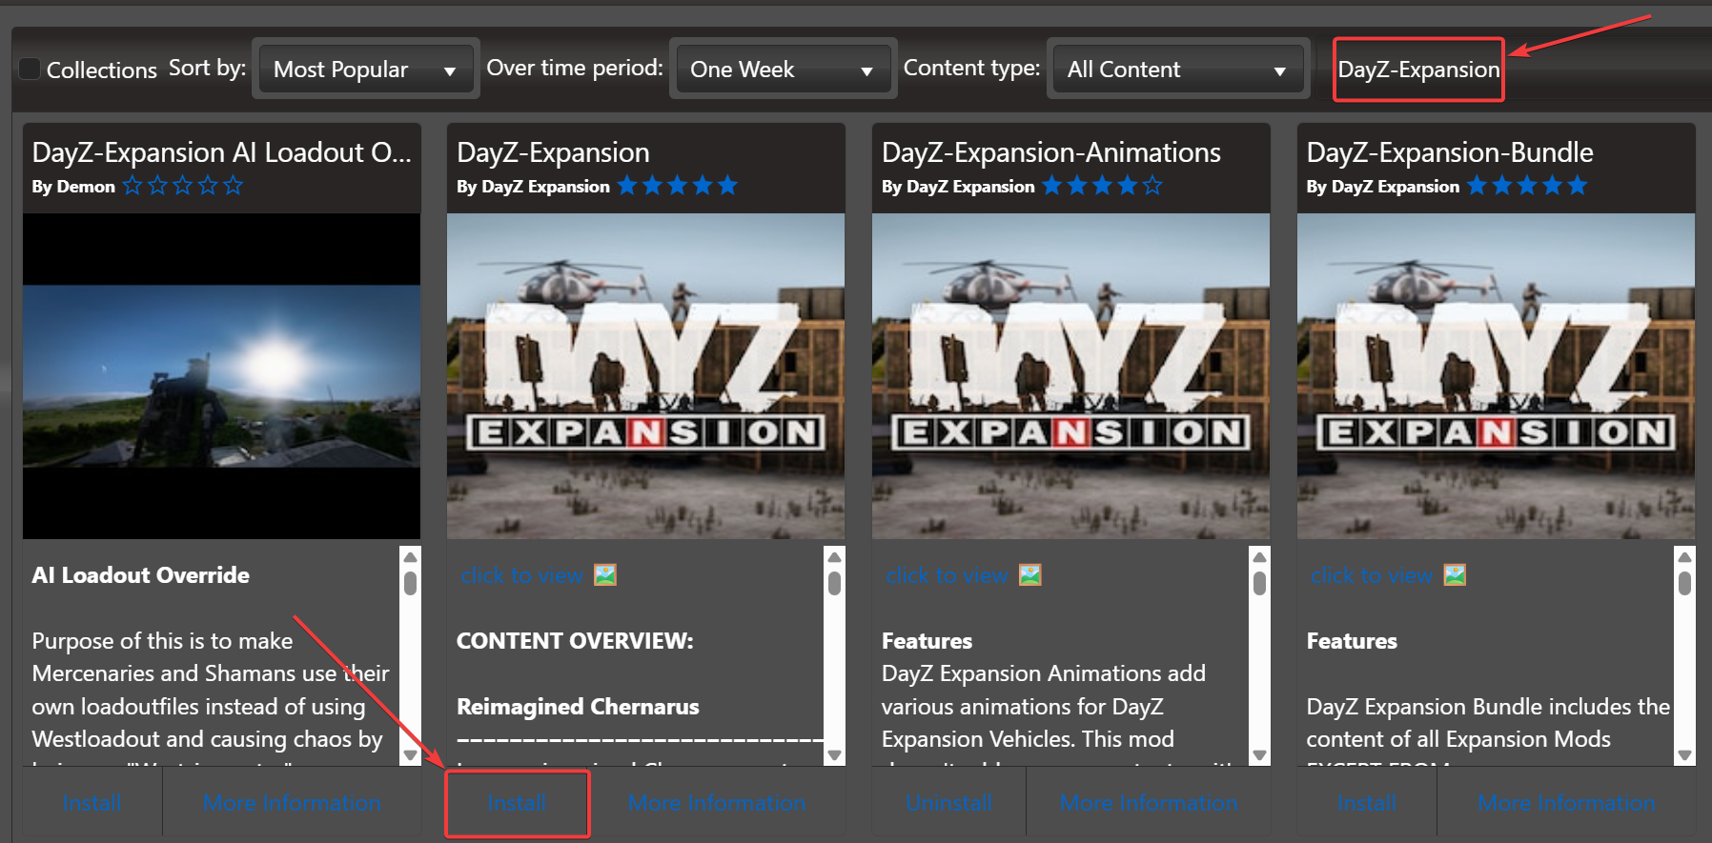Open the Sort by Most Popular dropdown
Screen dimensions: 1712x843
click(366, 69)
